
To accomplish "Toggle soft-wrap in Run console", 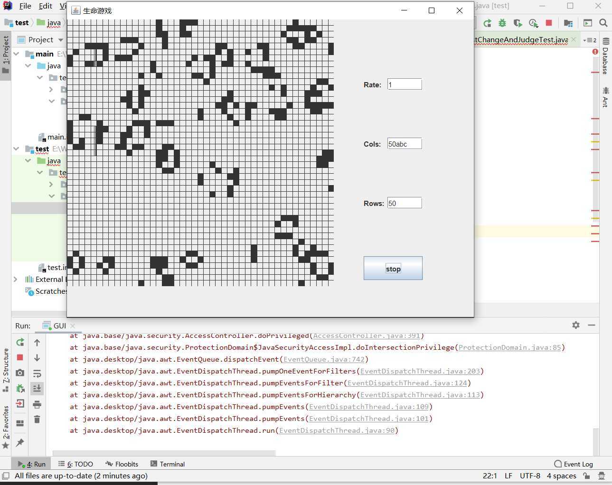I will click(x=37, y=373).
